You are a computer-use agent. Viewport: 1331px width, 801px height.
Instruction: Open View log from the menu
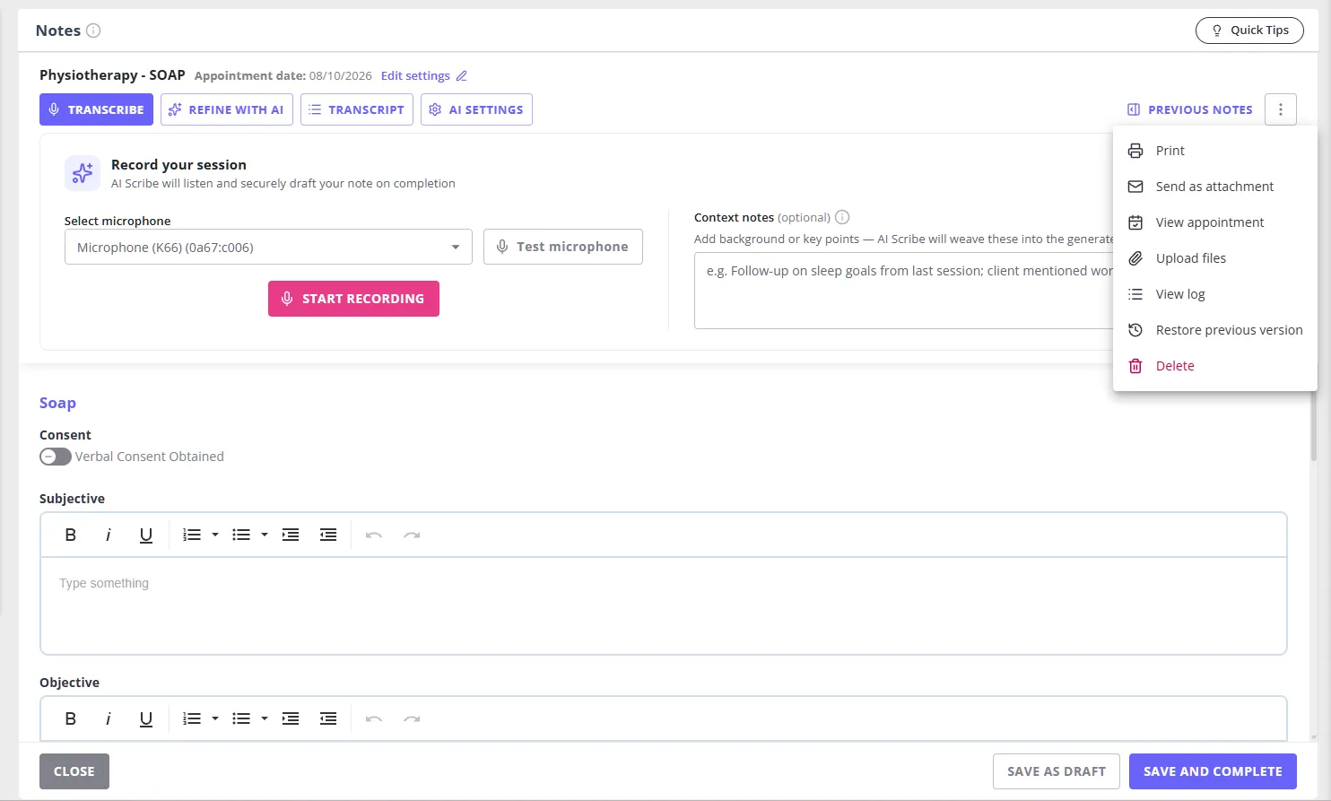coord(1214,294)
